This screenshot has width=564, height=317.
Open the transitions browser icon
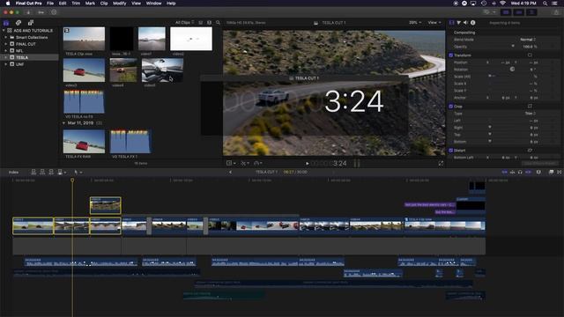559,173
